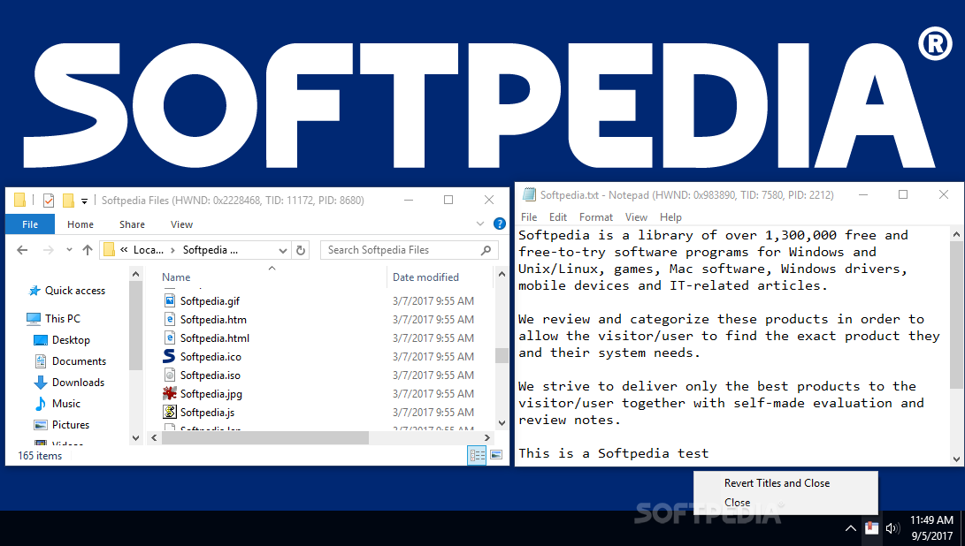Viewport: 965px width, 546px height.
Task: Click the Notepad vertical scrollbar thumb
Action: click(x=956, y=316)
